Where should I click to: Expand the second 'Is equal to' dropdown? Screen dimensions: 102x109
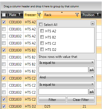pyautogui.click(x=67, y=84)
